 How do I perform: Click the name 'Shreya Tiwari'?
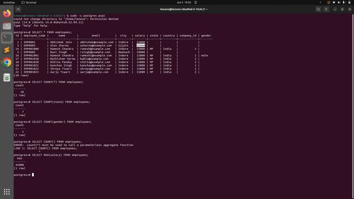pos(61,69)
